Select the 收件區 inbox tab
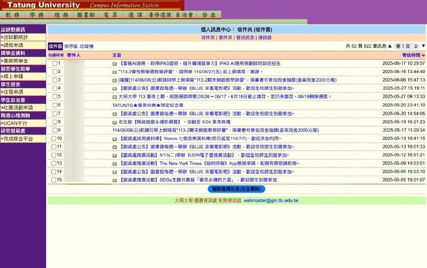This screenshot has width=427, height=268. 55,46
